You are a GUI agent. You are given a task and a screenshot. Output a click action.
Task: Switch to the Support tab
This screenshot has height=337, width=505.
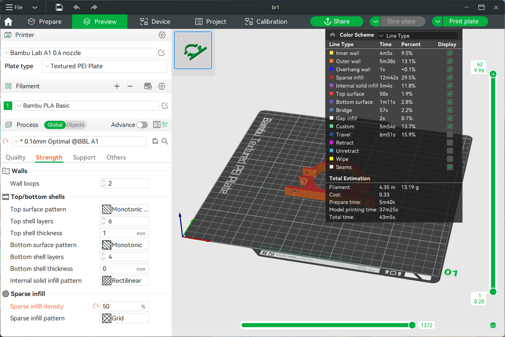pos(84,157)
